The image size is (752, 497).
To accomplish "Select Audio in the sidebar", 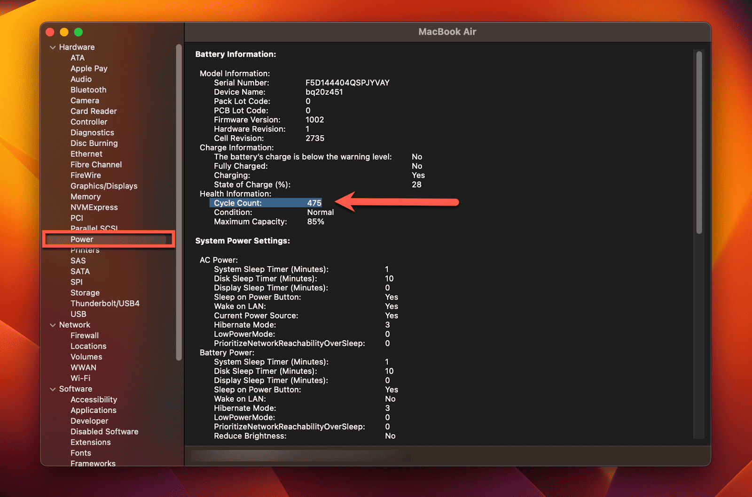I will [81, 79].
